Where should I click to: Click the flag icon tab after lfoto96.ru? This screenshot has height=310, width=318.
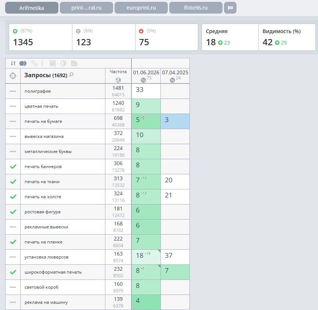(230, 8)
